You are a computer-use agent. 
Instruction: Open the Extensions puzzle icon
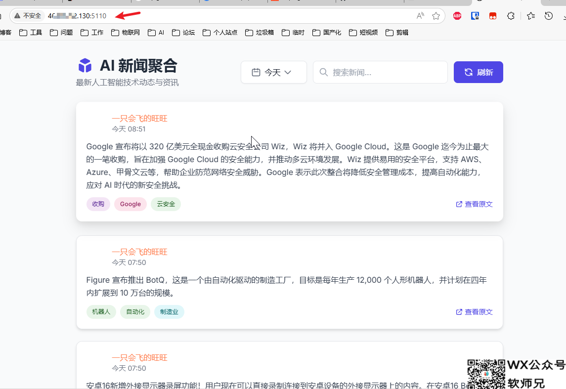511,16
